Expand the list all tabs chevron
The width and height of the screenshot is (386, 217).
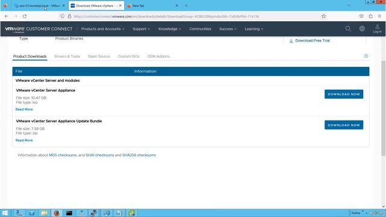[349, 5]
